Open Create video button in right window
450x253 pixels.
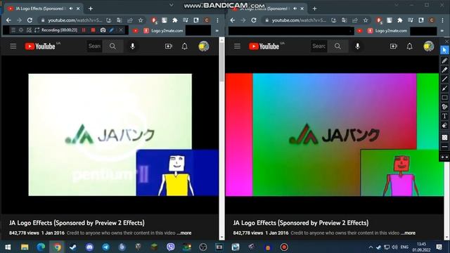click(x=394, y=46)
